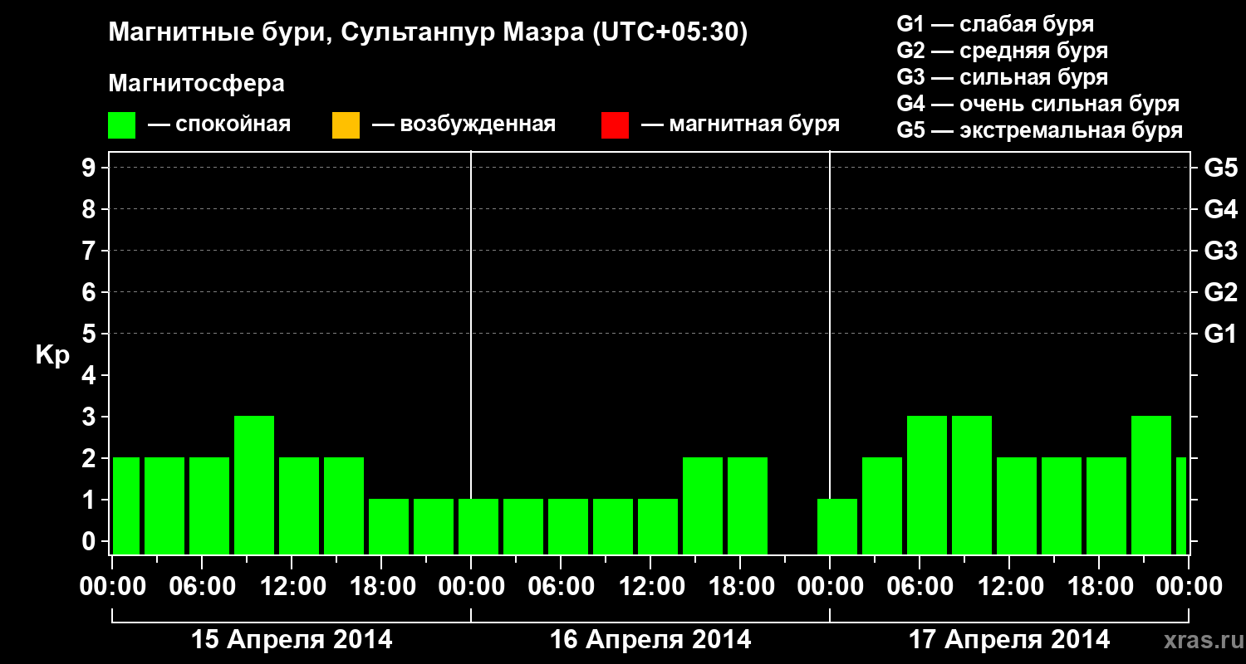Click the '— магнитная буря' legend text
Screen dimensions: 1246x664
741,125
